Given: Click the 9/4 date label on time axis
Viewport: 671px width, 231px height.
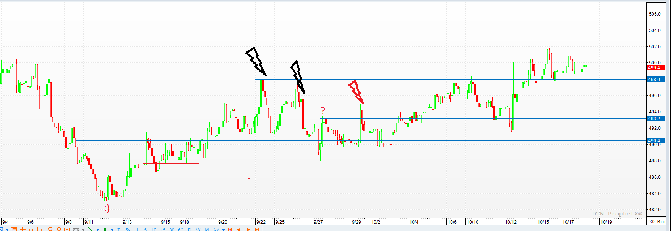Looking at the screenshot, I should coord(6,222).
